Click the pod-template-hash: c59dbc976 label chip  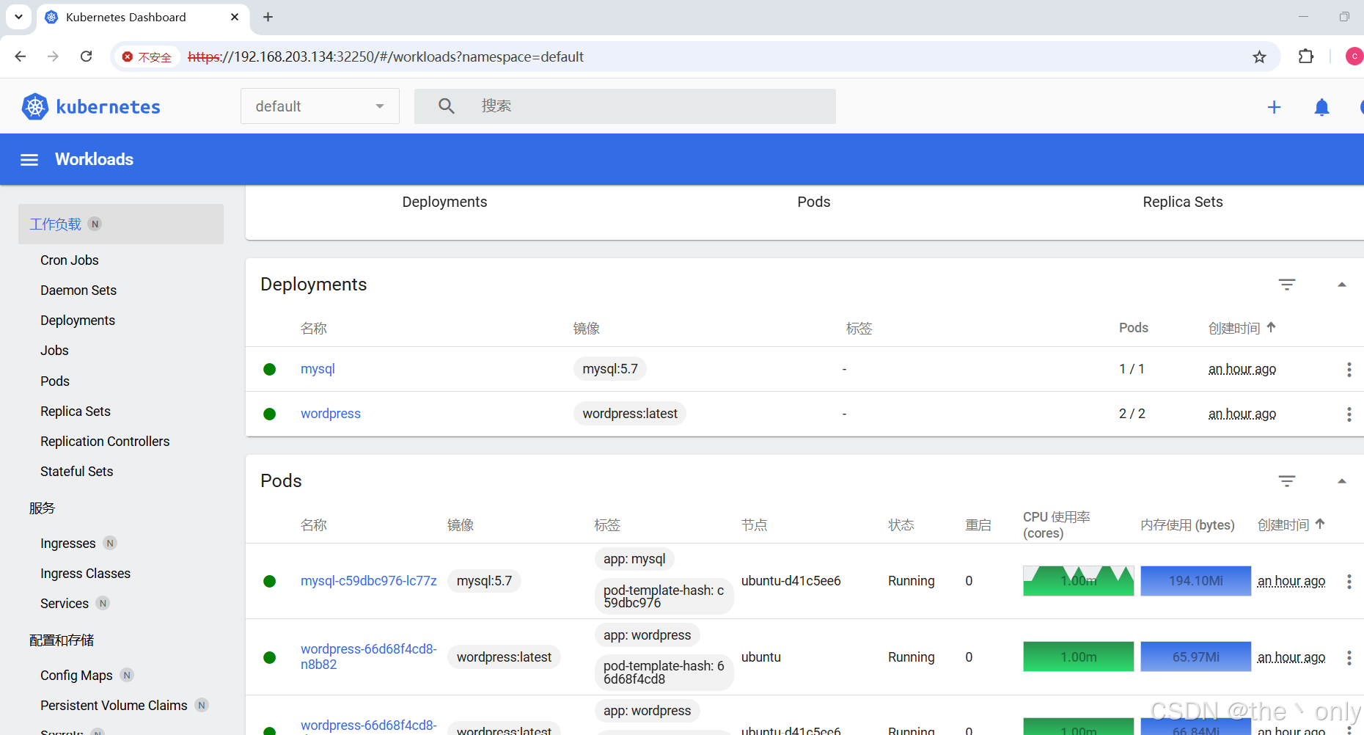pyautogui.click(x=664, y=596)
